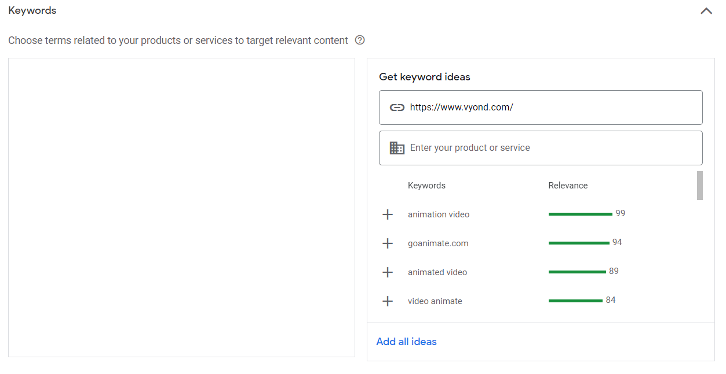The width and height of the screenshot is (726, 374).
Task: Click the 'Keywords' section title
Action: 32,10
